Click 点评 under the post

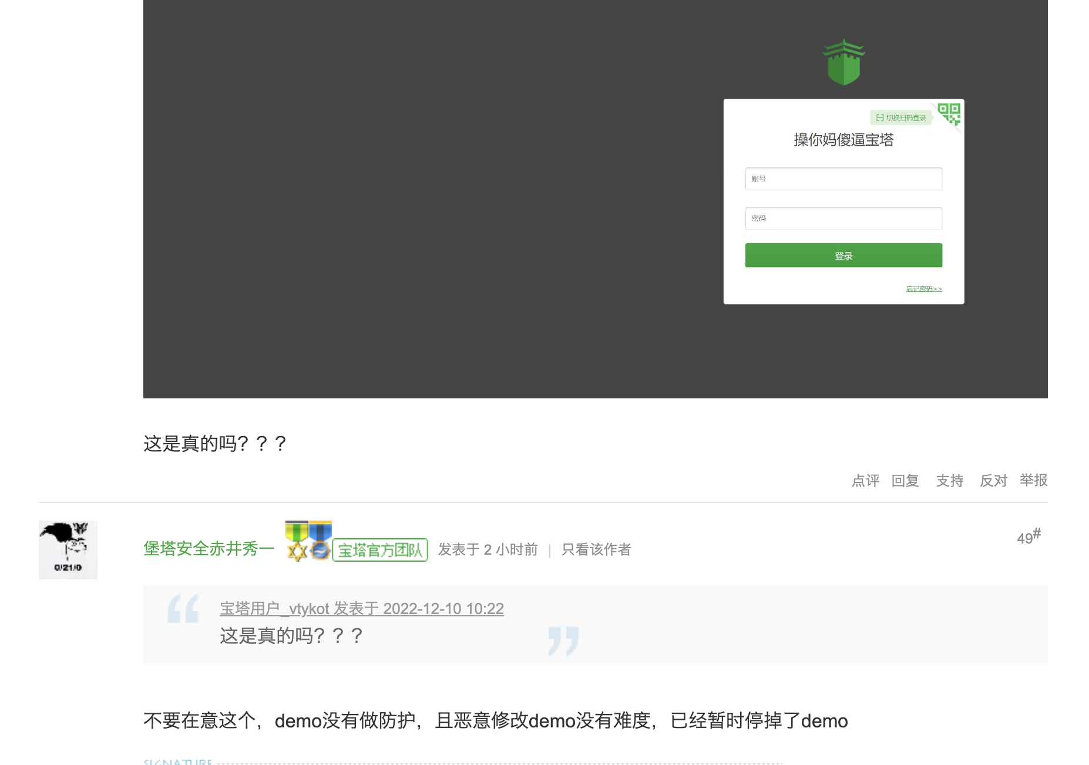[x=865, y=481]
